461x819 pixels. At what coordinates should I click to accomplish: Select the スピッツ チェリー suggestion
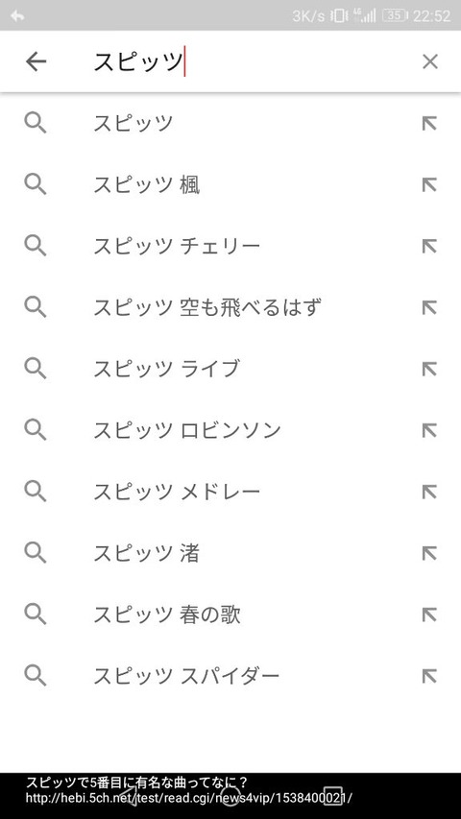[x=230, y=246]
